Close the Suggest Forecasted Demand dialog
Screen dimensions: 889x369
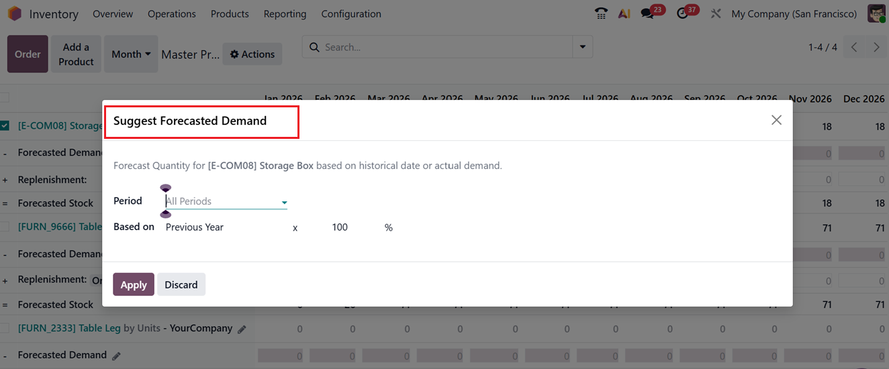pos(776,120)
